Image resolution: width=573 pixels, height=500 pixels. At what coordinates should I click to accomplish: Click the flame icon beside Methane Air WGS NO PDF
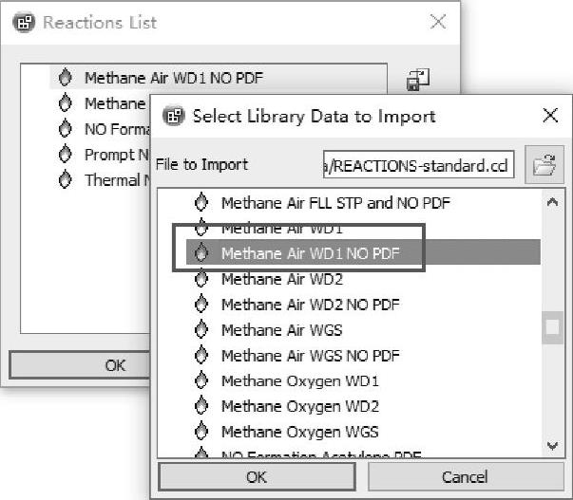pos(201,355)
